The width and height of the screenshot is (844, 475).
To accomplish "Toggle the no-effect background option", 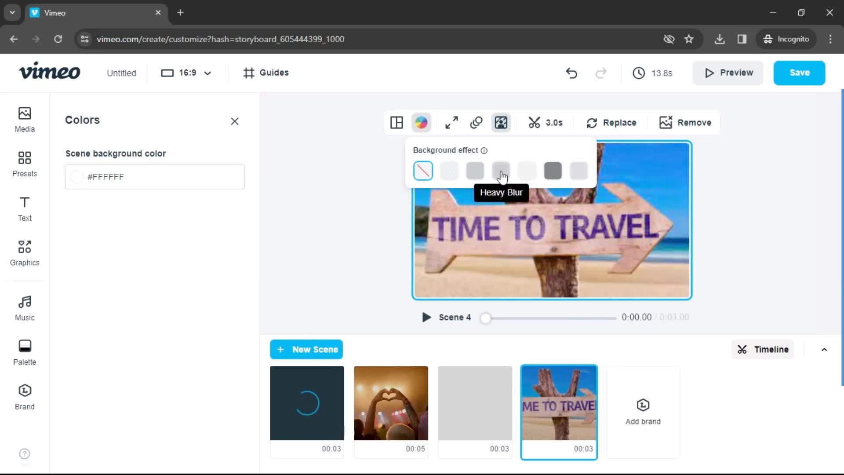I will click(423, 171).
